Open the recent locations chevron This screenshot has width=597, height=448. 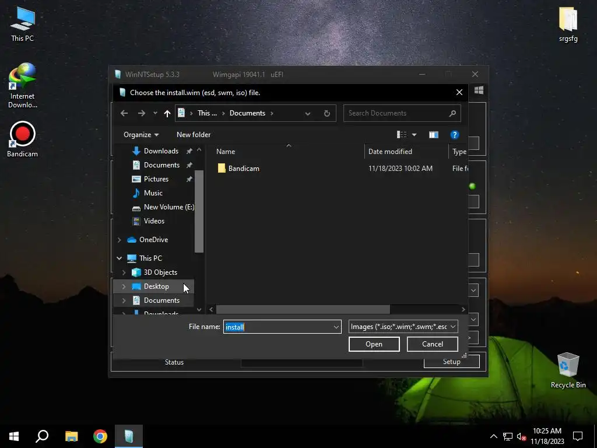click(x=155, y=113)
